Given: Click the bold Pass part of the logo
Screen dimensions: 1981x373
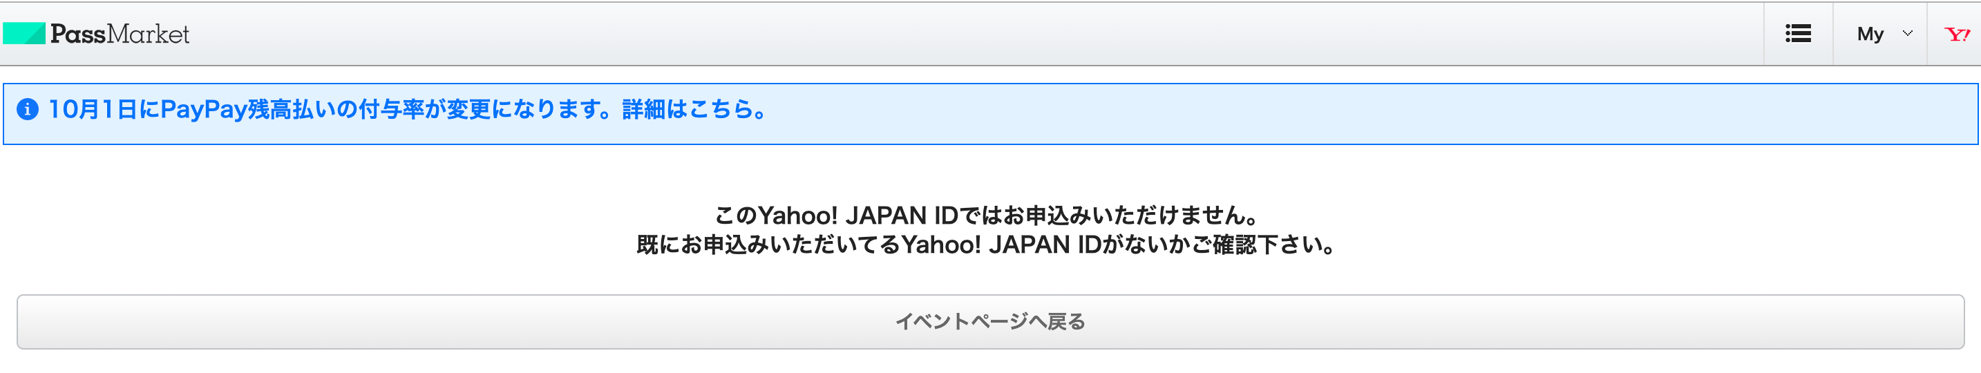Looking at the screenshot, I should click(77, 34).
